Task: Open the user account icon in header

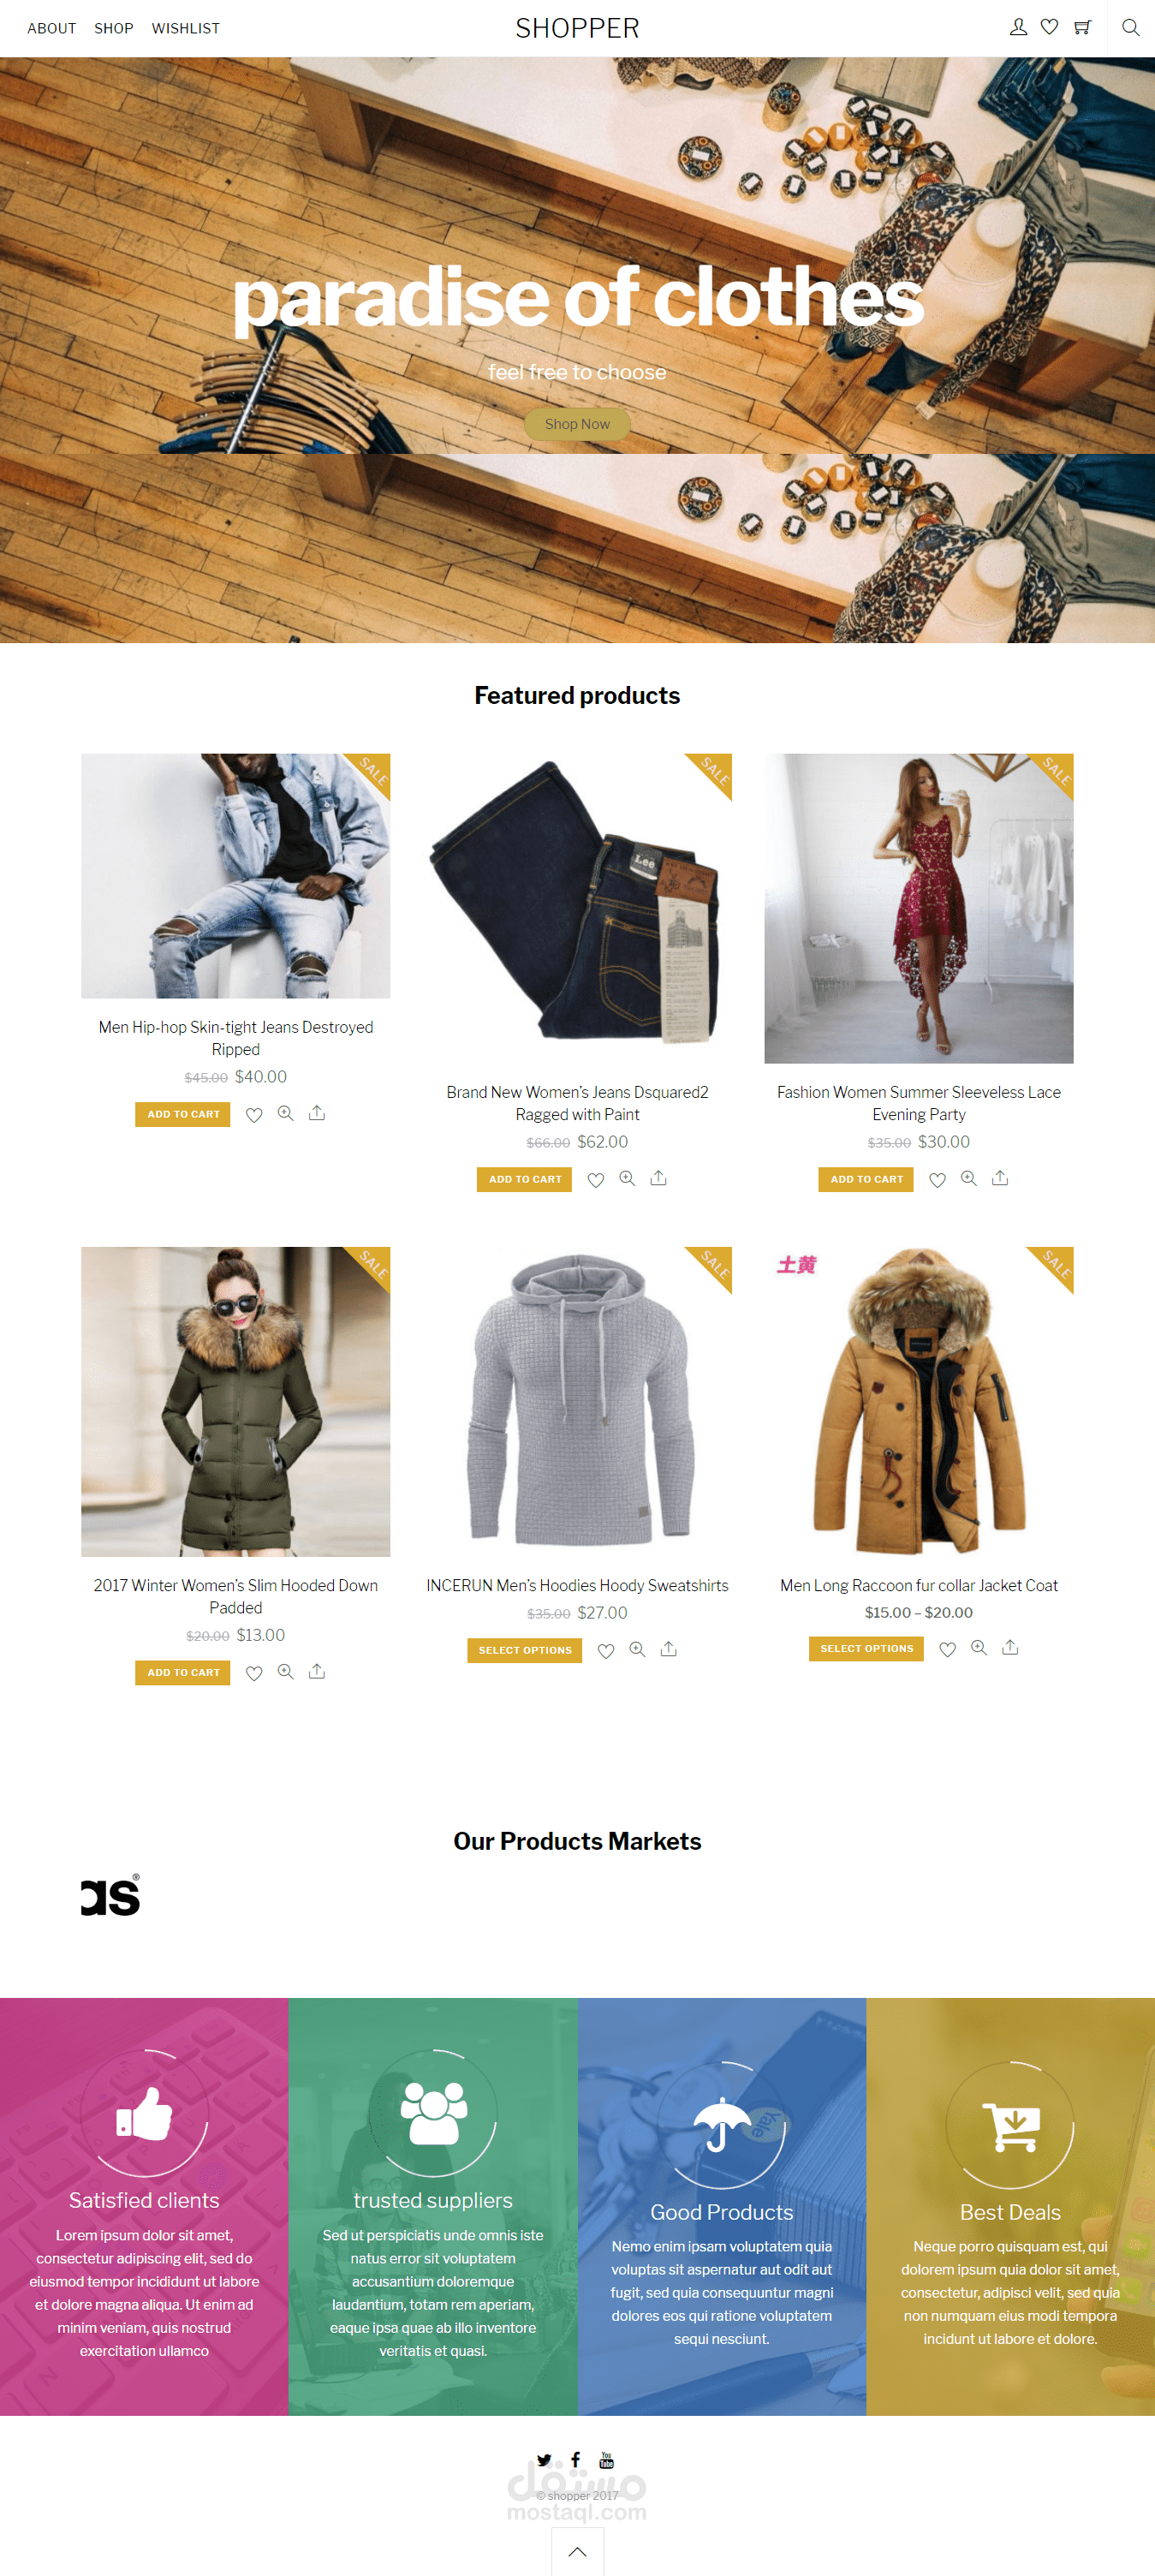Action: pyautogui.click(x=1018, y=28)
